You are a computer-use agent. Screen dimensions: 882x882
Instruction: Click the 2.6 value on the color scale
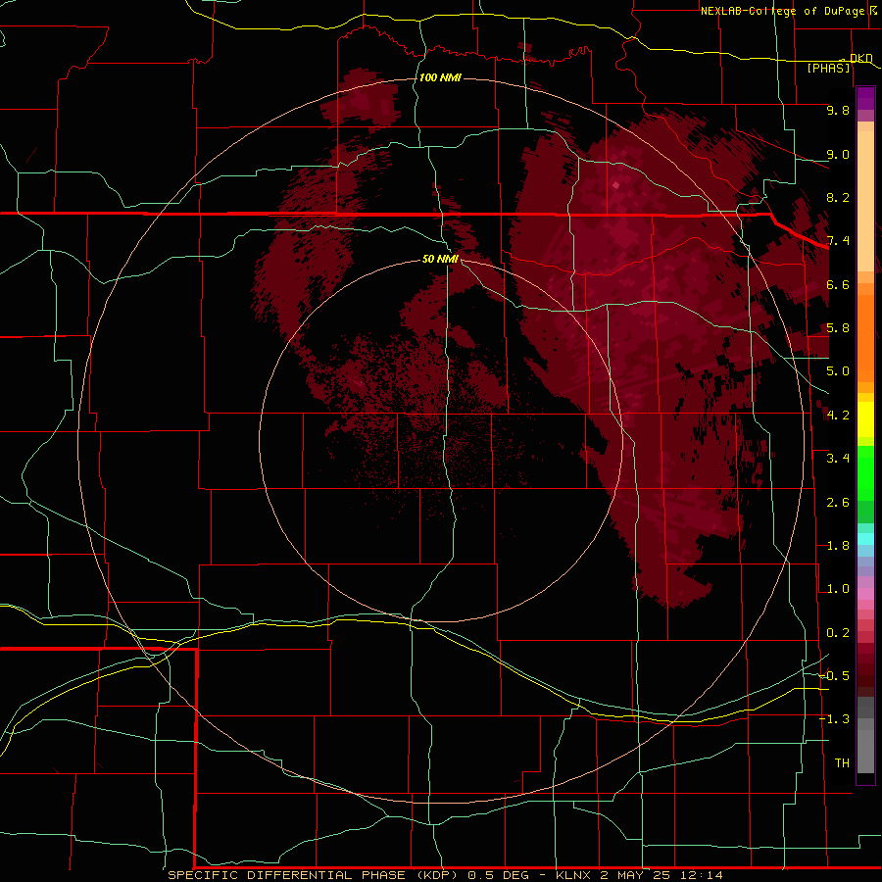pos(838,503)
